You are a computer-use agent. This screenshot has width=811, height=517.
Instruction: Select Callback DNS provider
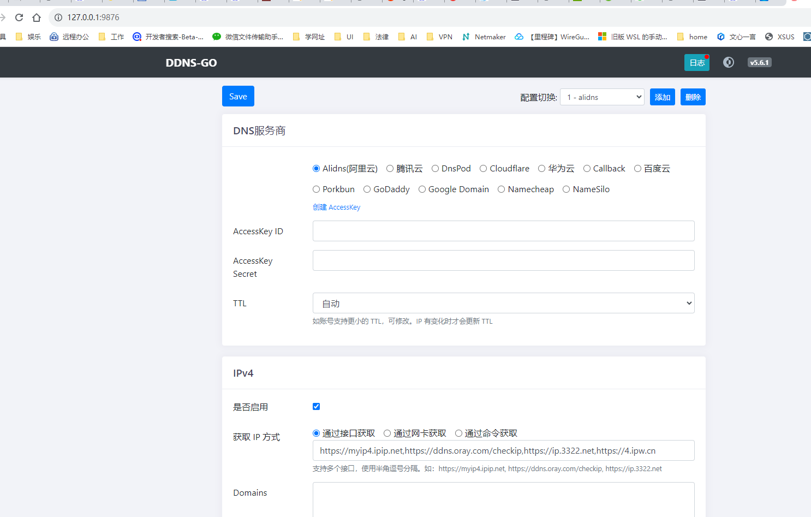tap(587, 169)
